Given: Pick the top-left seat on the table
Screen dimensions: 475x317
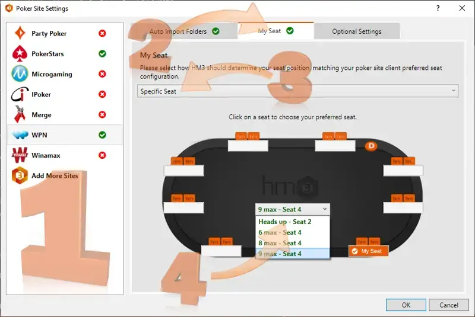Looking at the screenshot, I should [248, 145].
